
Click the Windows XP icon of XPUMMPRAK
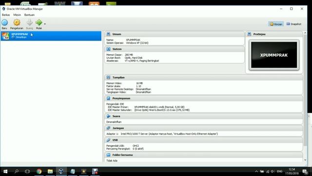(5, 36)
